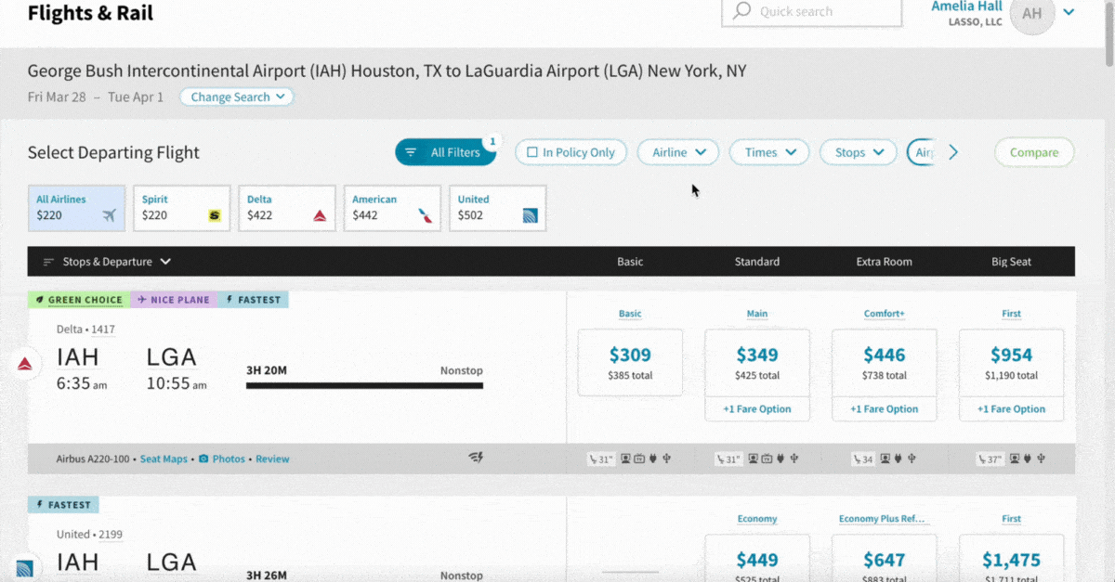Open the Seat Maps link
The height and width of the screenshot is (582, 1115).
tap(164, 459)
